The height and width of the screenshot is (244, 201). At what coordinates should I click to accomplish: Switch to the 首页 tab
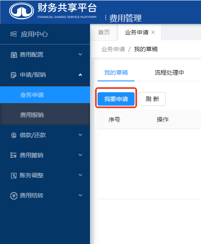[x=104, y=32]
